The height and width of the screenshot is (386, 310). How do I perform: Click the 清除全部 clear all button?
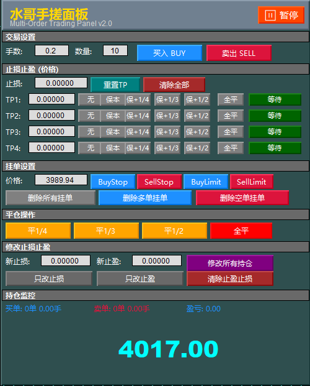pos(174,85)
